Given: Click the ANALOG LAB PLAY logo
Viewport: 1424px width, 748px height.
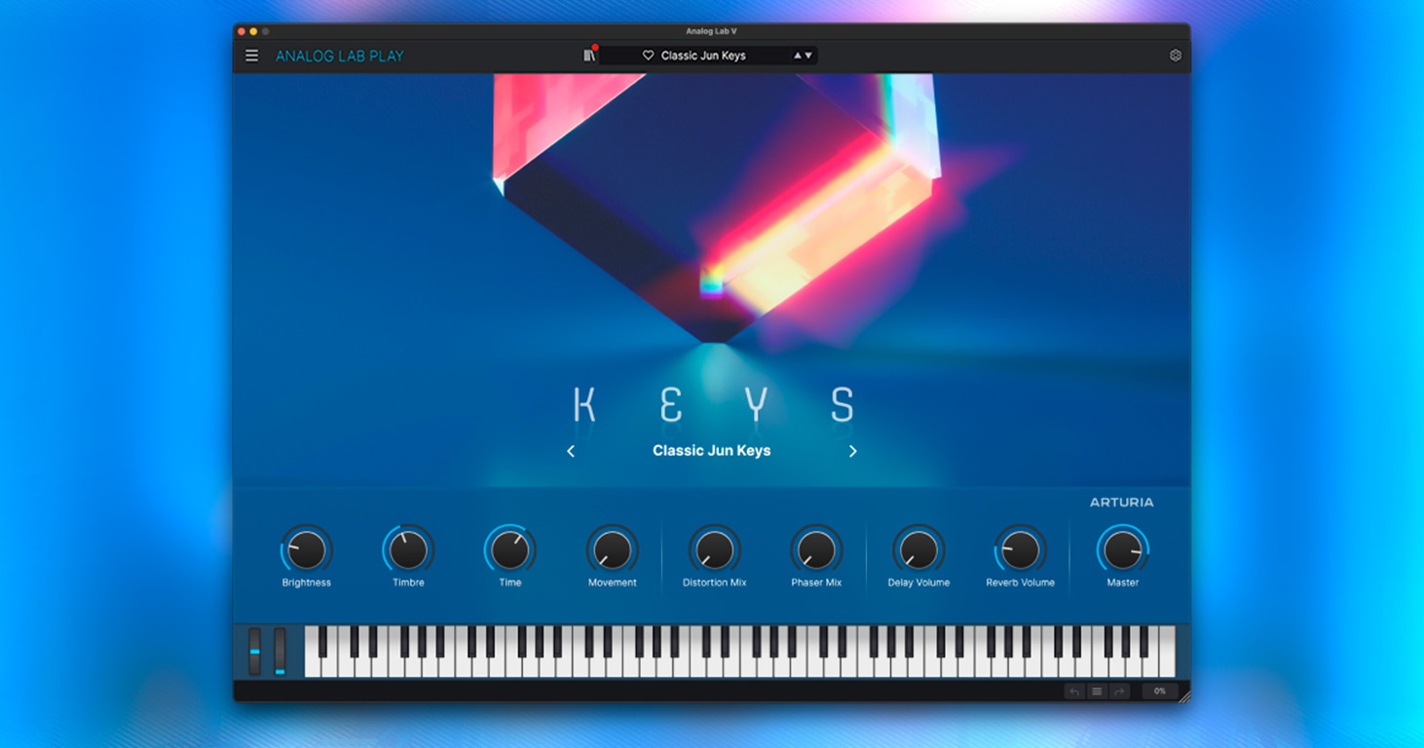Looking at the screenshot, I should point(340,56).
